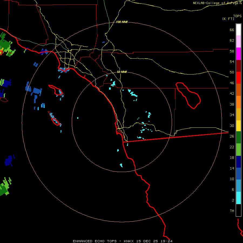Click the legend value 66
Screen dimensions: 243x243
(232, 30)
